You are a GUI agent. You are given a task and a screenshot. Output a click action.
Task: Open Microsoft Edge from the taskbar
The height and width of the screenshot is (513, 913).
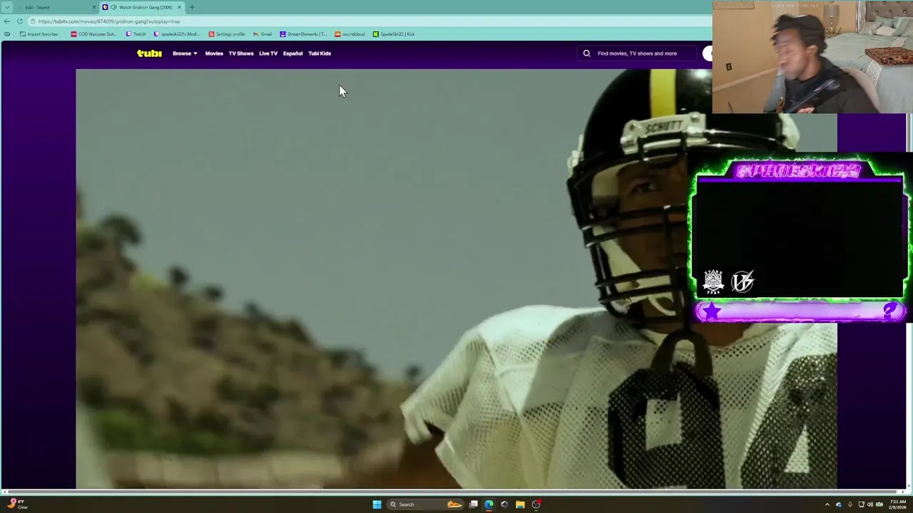point(489,504)
